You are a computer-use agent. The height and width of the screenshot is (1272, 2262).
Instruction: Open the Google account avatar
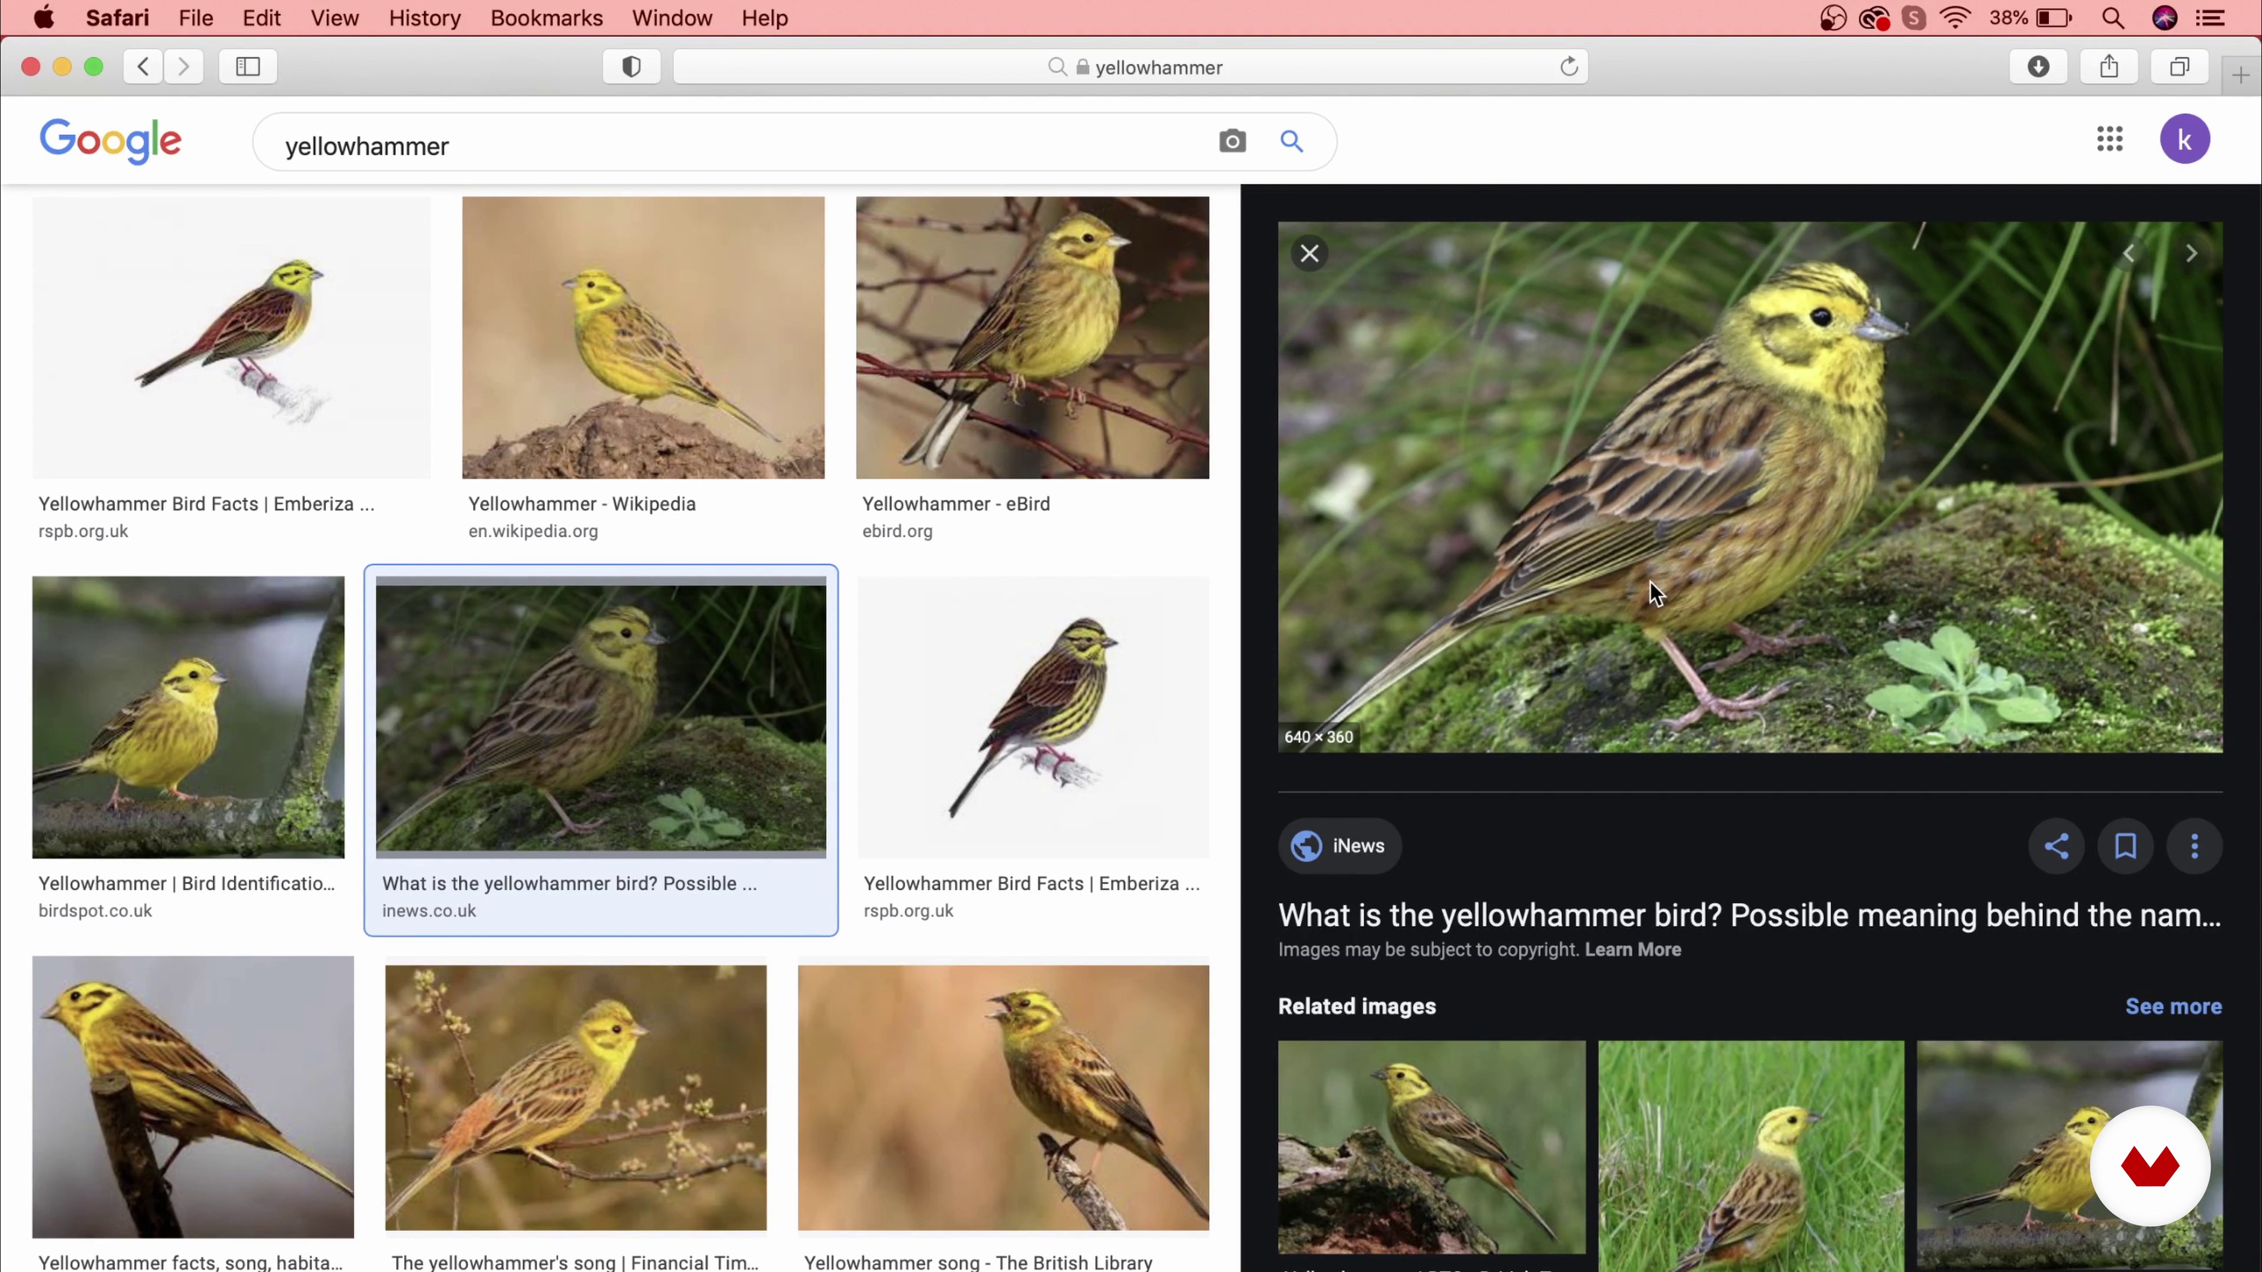point(2185,139)
